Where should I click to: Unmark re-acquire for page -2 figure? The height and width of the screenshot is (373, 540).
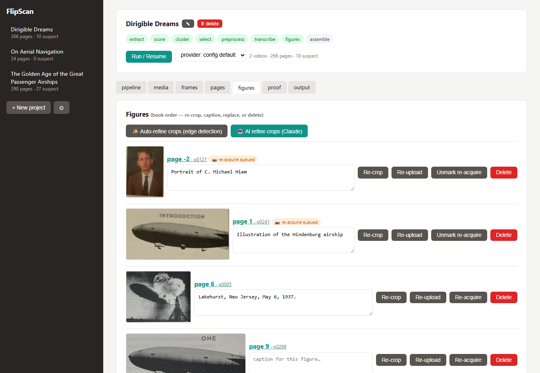pos(459,173)
